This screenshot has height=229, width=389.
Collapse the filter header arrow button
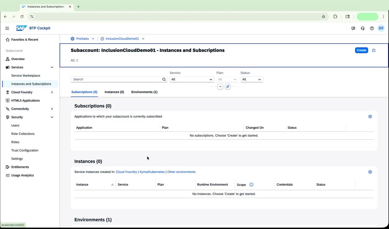[x=220, y=87]
